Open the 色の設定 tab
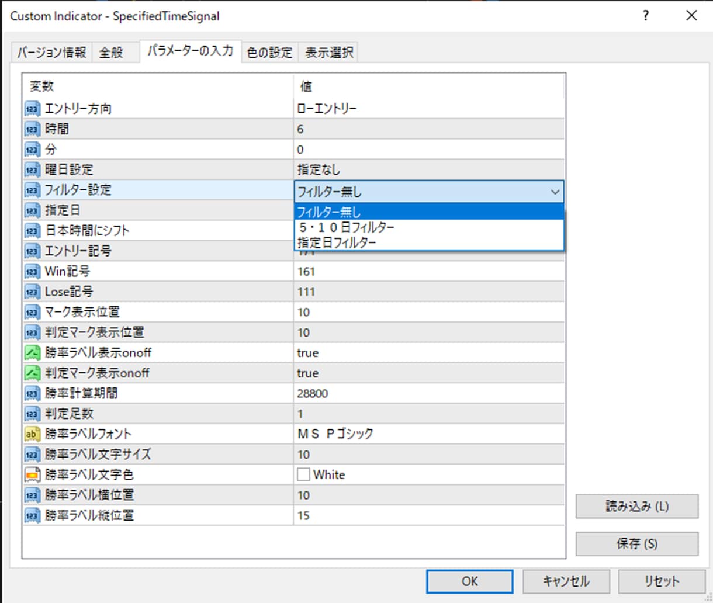This screenshot has width=713, height=603. [x=269, y=53]
